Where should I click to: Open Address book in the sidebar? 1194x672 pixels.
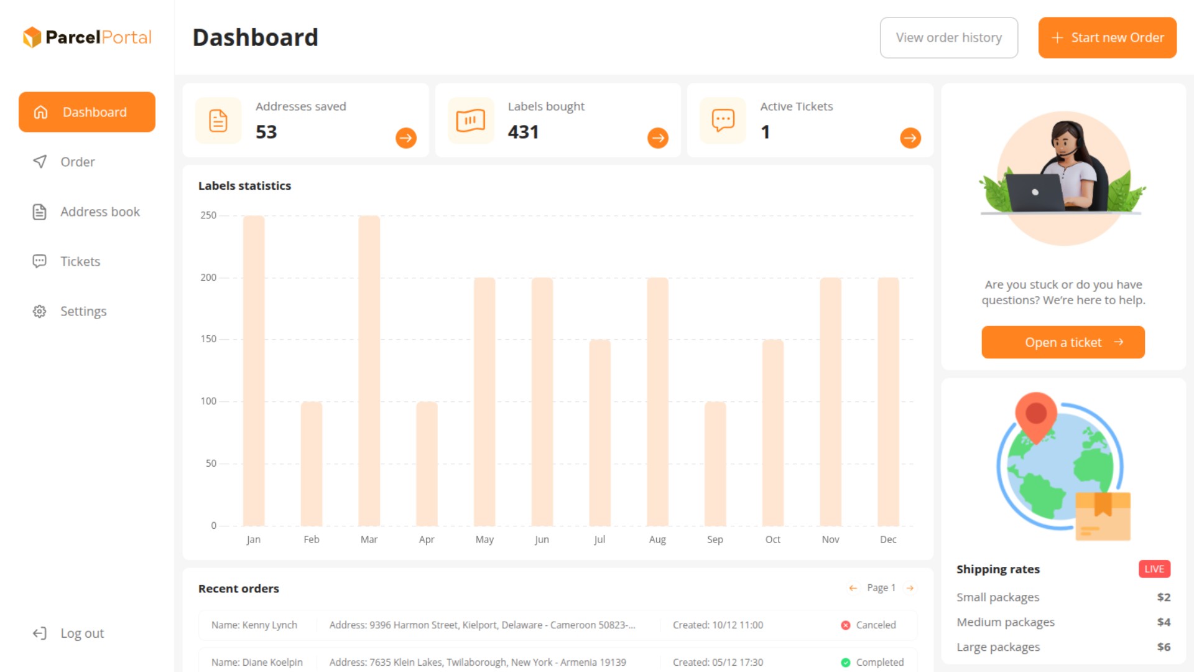[x=99, y=212]
